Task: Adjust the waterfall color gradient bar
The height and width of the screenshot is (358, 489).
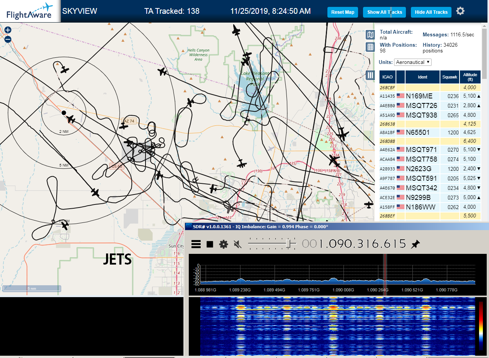Action: click(x=481, y=325)
